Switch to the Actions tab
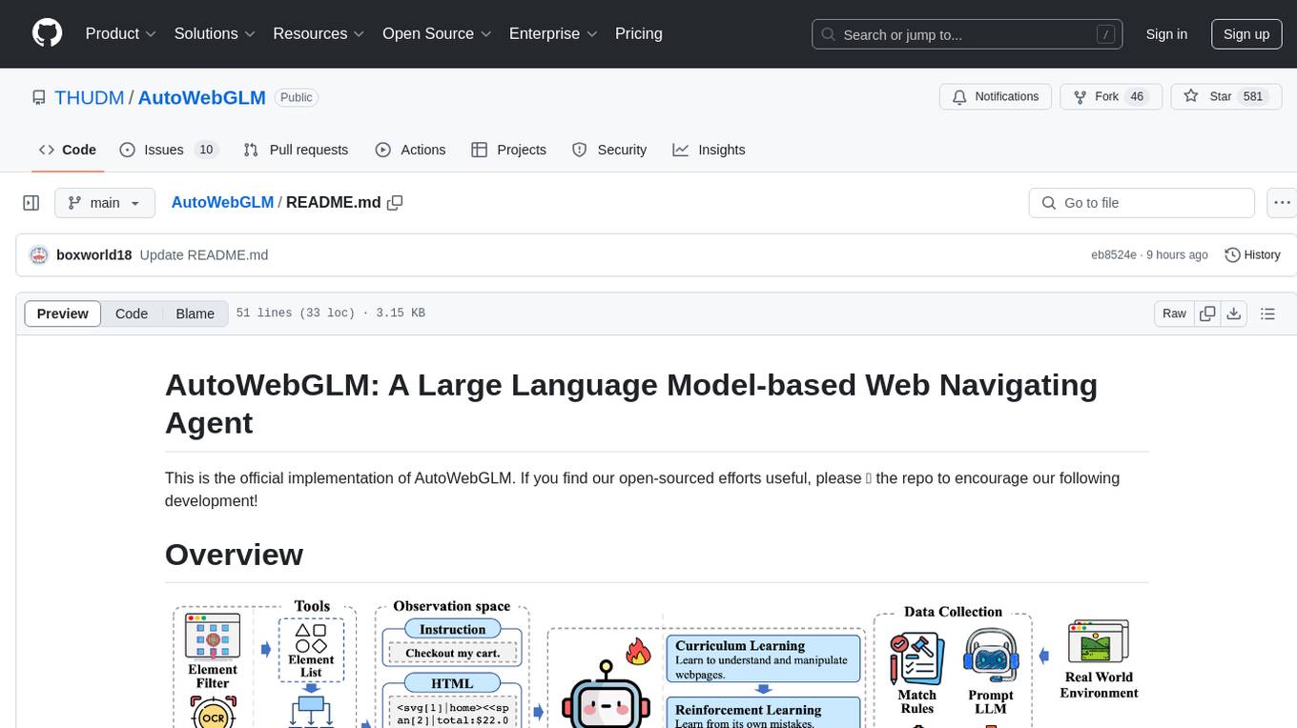The height and width of the screenshot is (728, 1297). point(410,150)
